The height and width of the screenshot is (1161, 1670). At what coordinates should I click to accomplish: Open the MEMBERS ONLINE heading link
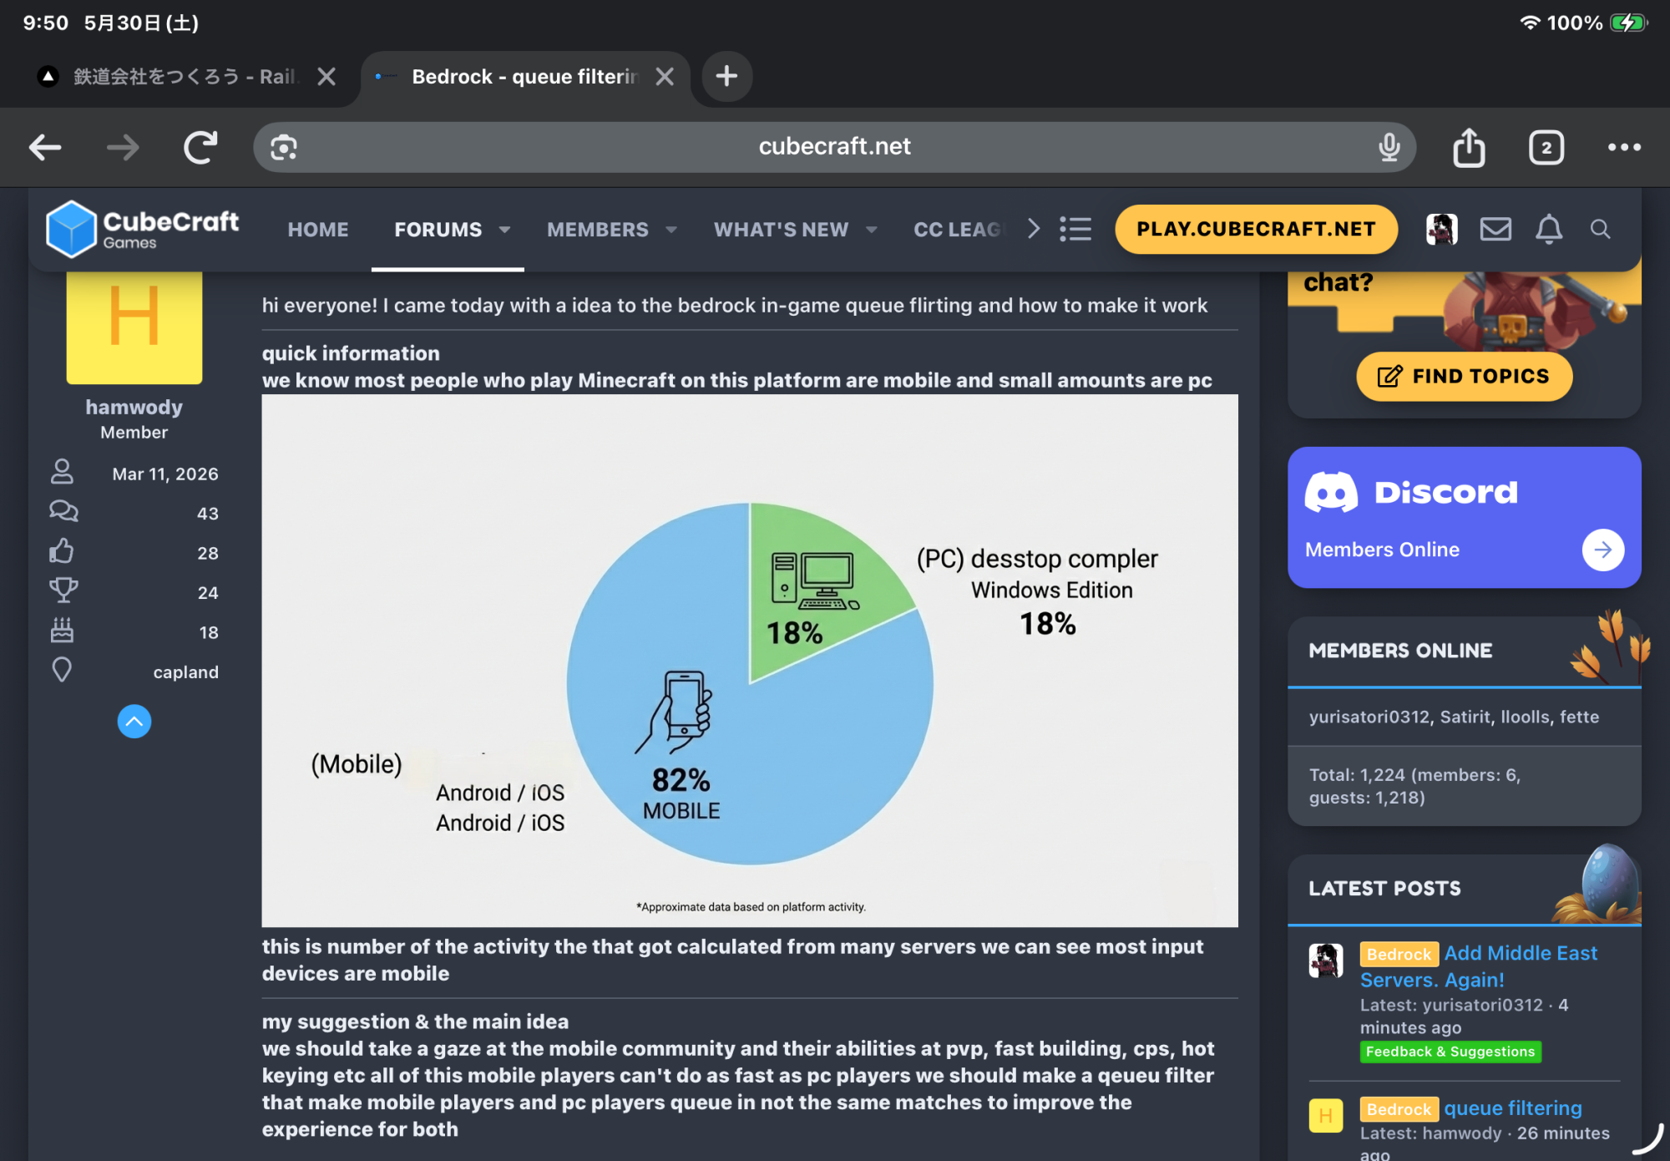(1400, 651)
